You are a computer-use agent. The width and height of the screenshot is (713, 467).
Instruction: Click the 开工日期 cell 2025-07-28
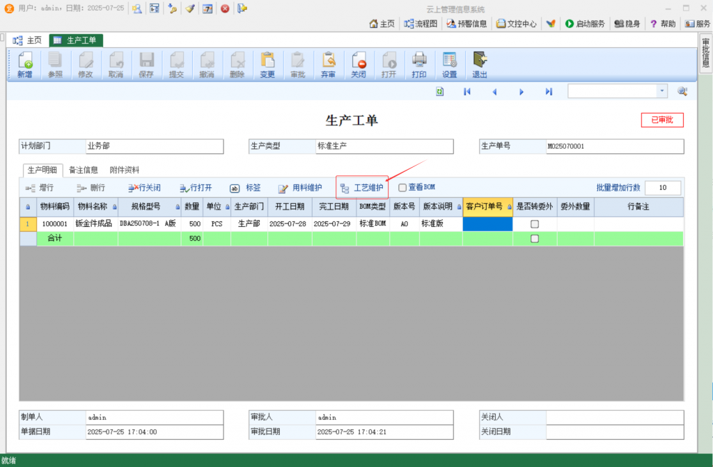tap(290, 223)
